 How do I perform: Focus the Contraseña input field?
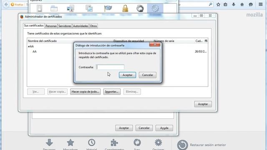110,67
